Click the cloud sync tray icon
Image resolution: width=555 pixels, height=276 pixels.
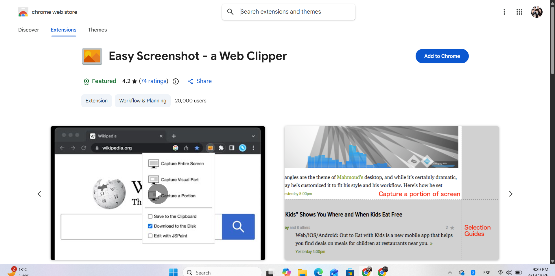click(462, 273)
